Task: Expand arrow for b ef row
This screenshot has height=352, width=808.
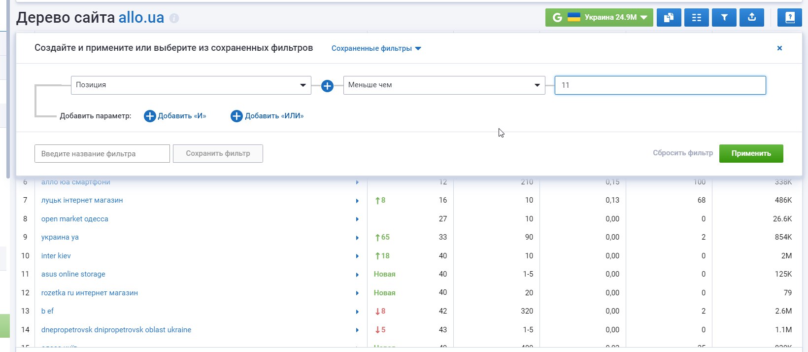Action: point(357,312)
